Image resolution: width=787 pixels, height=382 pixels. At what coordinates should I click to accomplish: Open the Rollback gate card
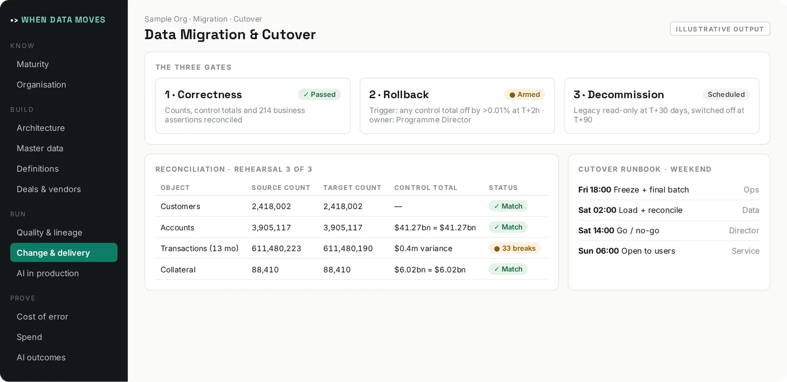coord(457,106)
